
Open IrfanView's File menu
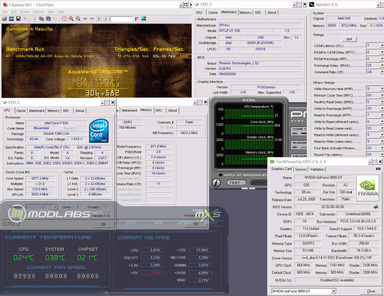click(x=5, y=12)
